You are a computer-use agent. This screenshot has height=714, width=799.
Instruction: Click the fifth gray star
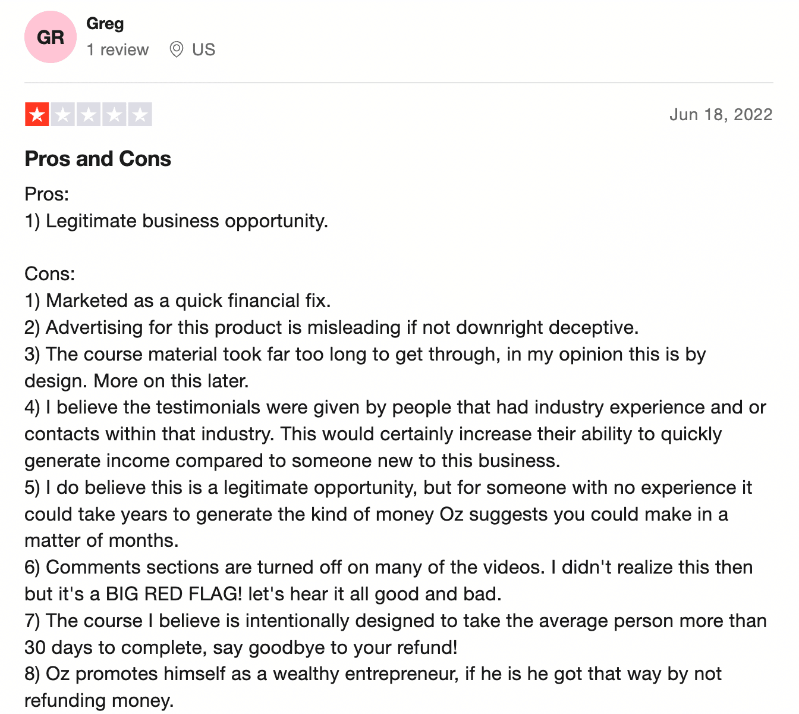(140, 114)
